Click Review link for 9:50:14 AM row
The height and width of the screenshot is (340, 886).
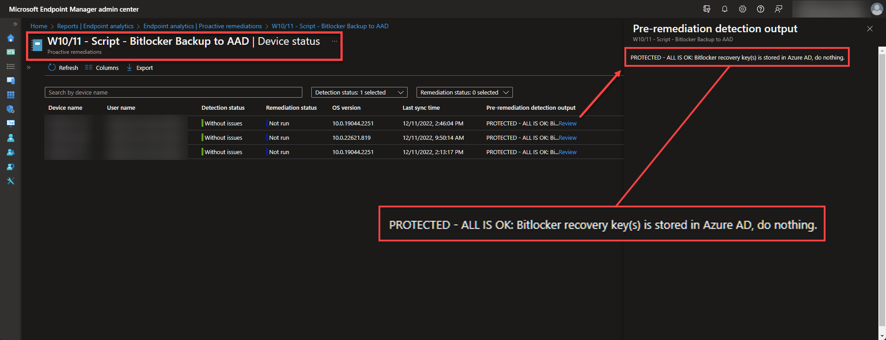568,138
